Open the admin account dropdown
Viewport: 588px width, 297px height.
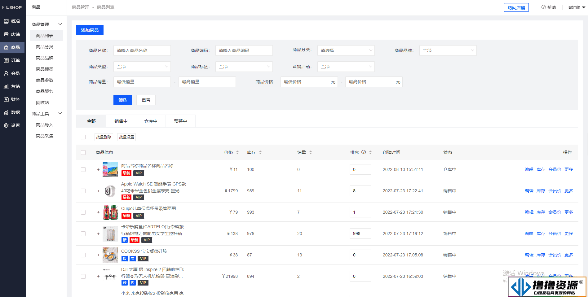577,7
